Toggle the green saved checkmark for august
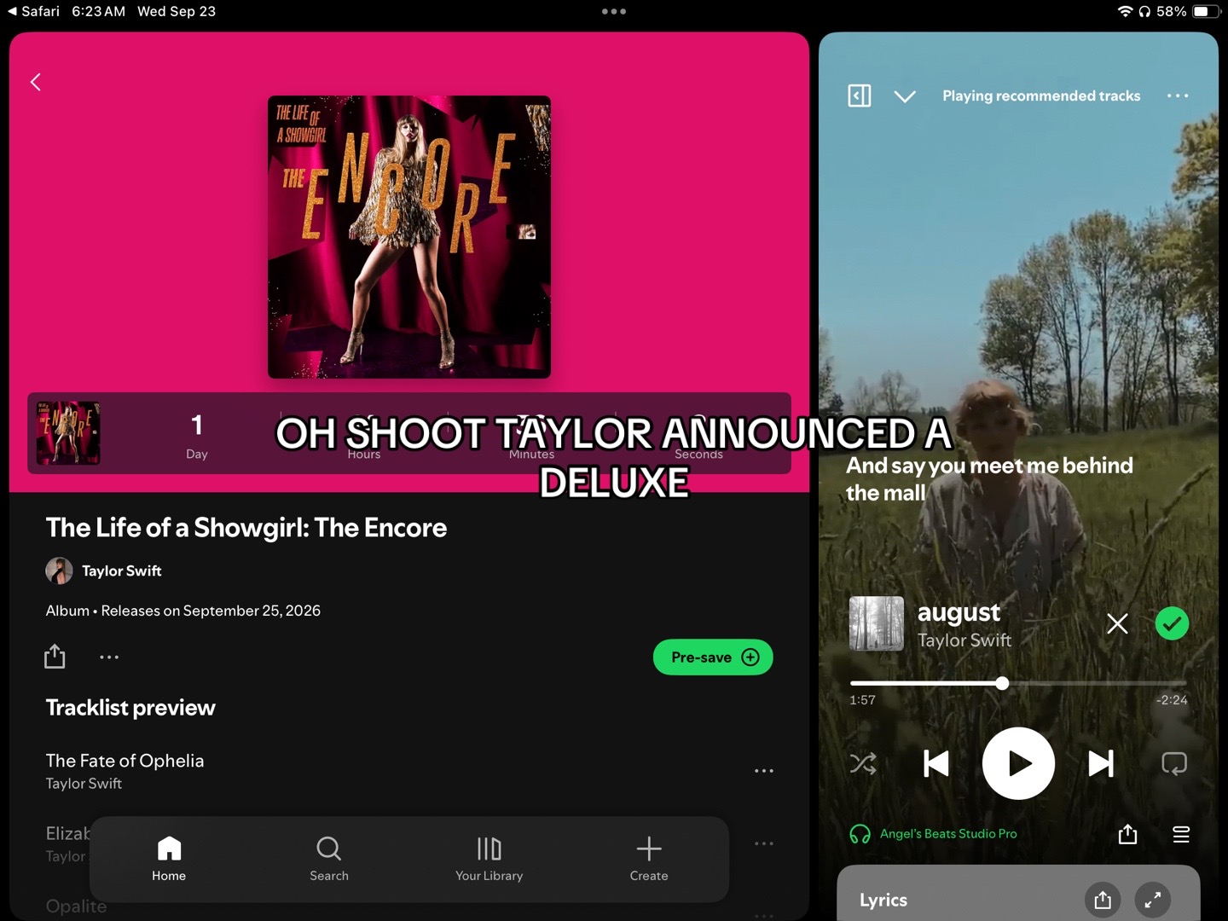The height and width of the screenshot is (921, 1228). (x=1172, y=623)
